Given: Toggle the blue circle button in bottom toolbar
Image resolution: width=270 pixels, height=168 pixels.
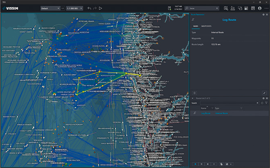Looking at the screenshot, I should pos(195,164).
